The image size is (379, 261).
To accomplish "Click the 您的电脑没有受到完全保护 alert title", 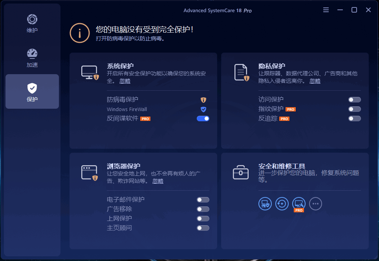I will (145, 29).
